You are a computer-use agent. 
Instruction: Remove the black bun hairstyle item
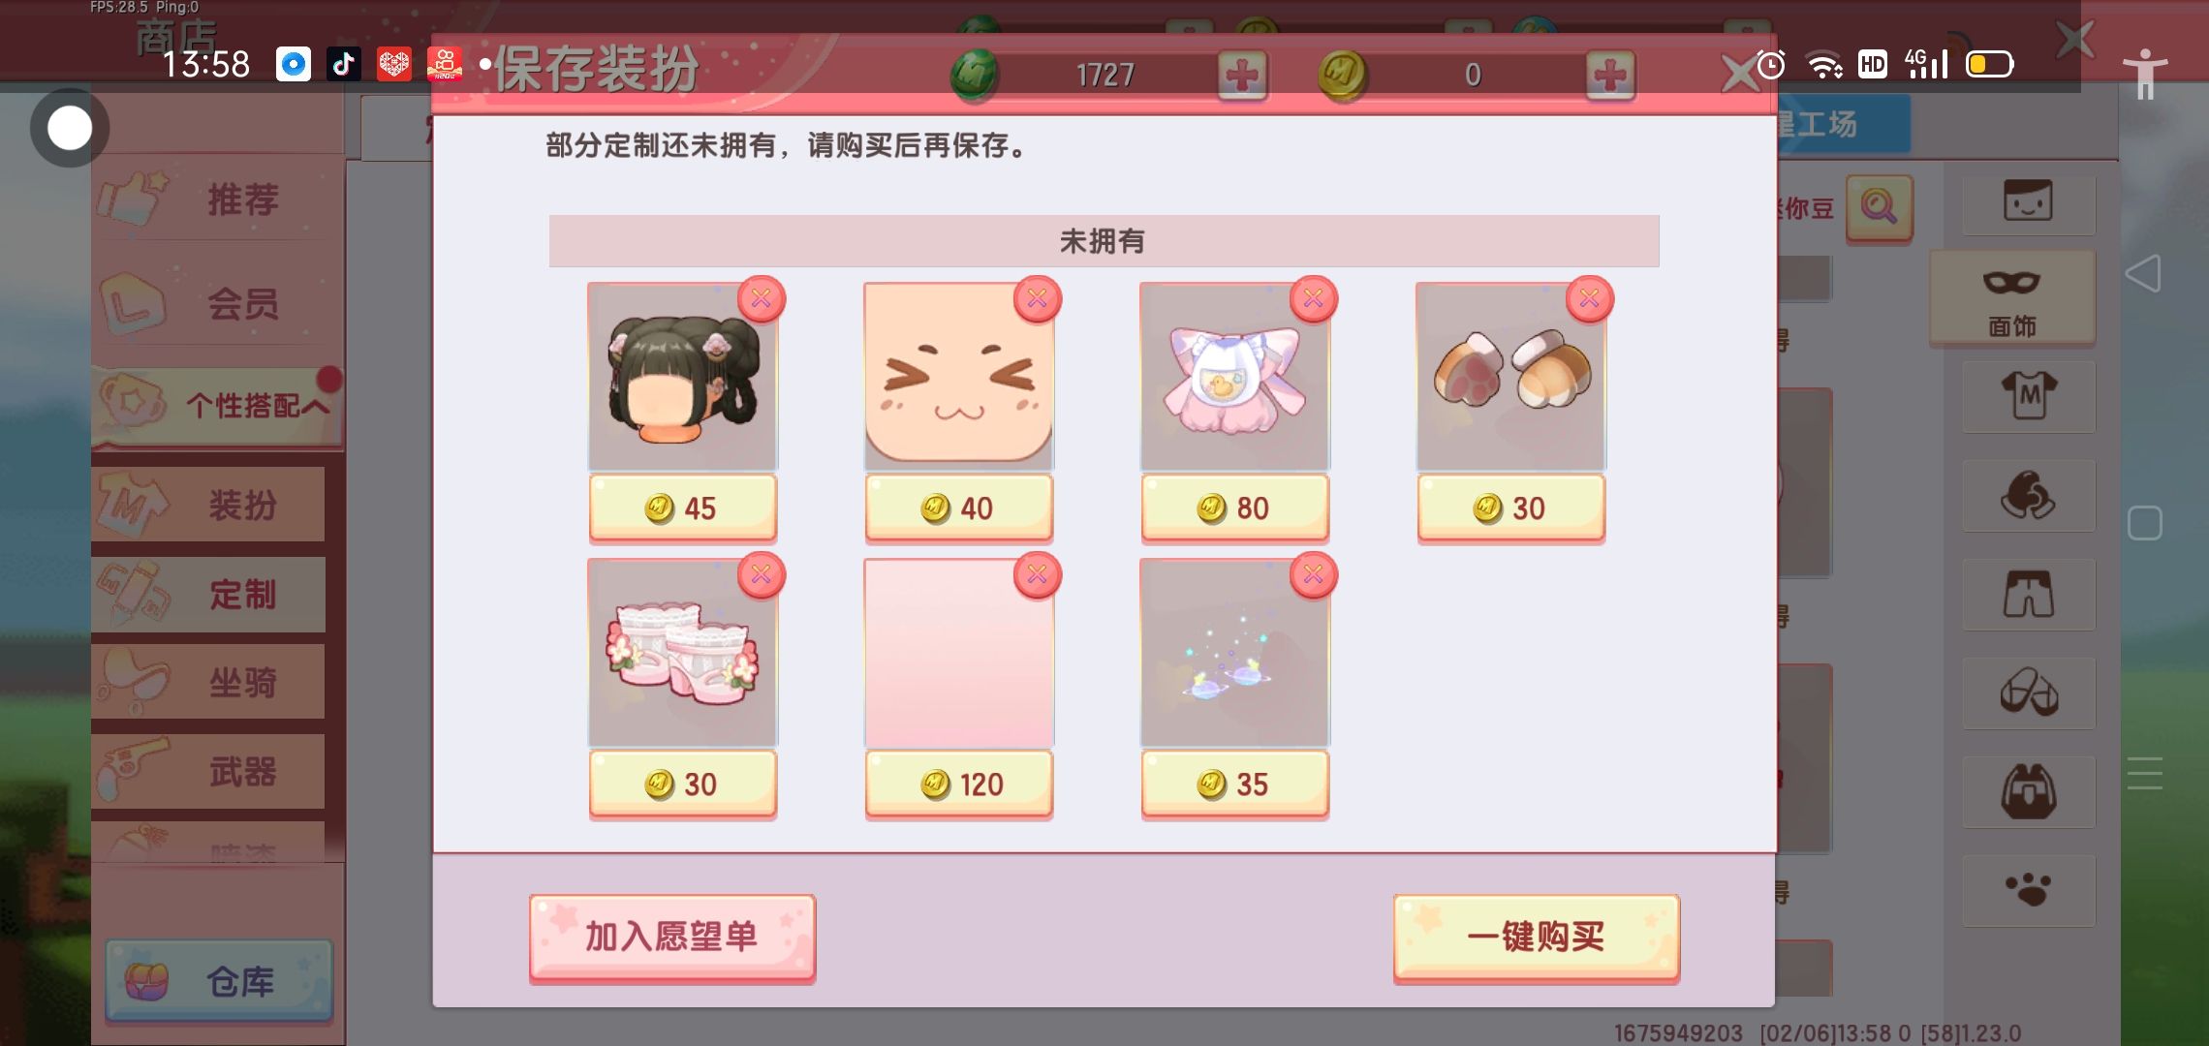[762, 299]
